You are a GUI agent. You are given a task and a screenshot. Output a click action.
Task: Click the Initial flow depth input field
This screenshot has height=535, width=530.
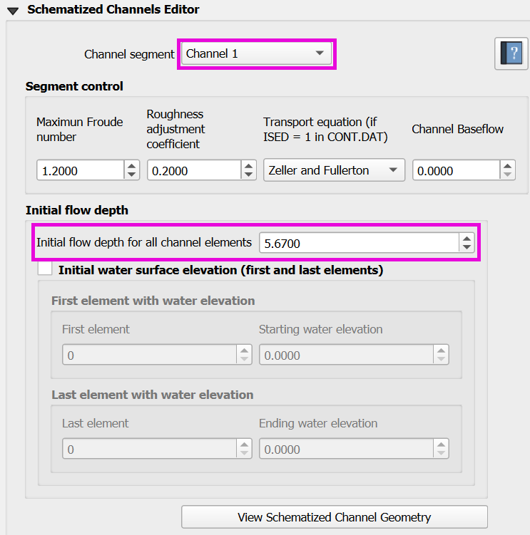pos(358,244)
